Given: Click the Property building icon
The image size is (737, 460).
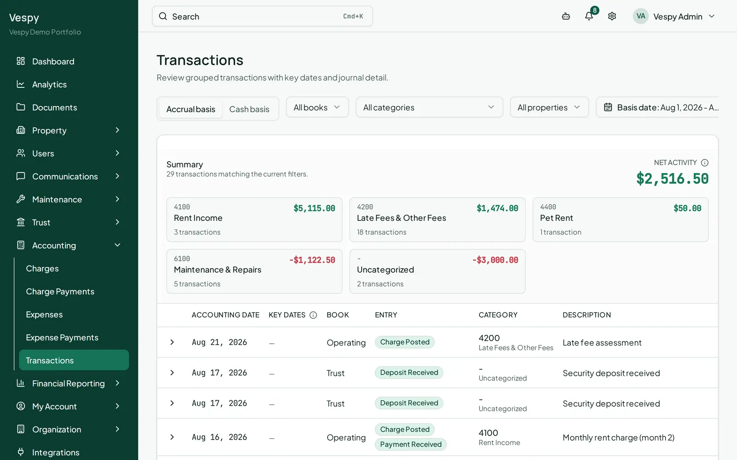Looking at the screenshot, I should (21, 130).
